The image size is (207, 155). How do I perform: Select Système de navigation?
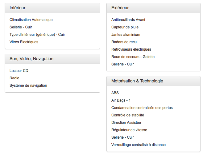[28, 86]
